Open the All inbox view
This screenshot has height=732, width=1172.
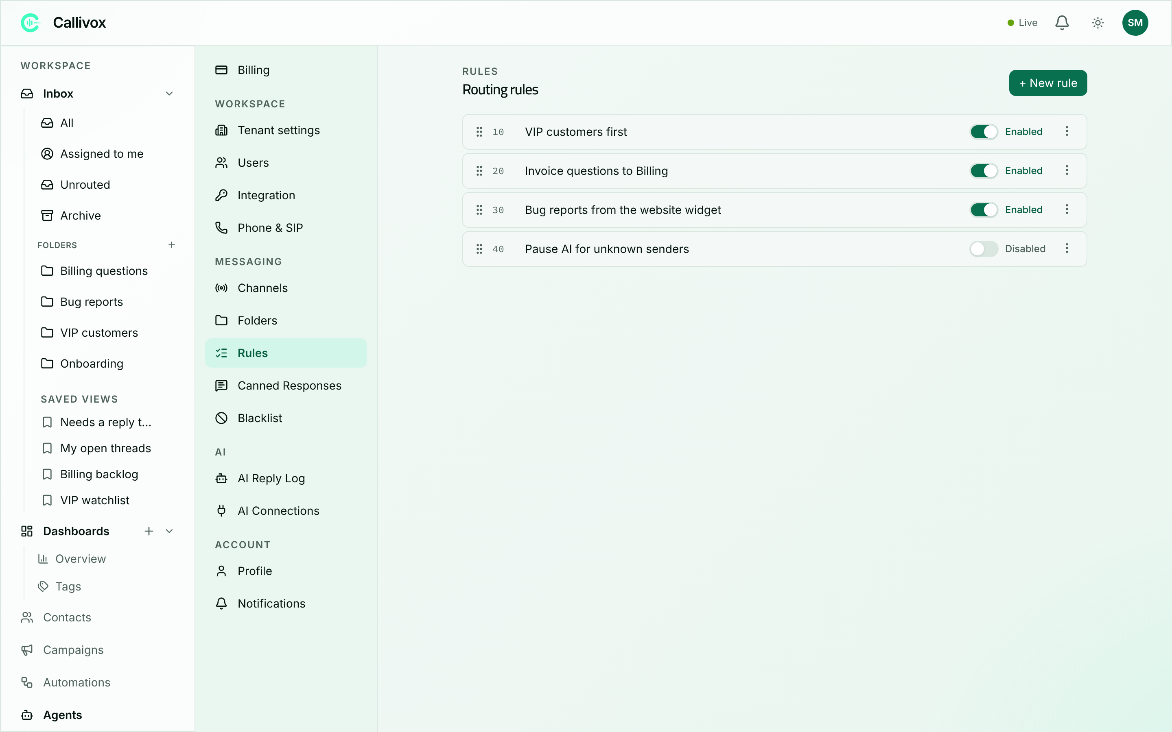coord(107,123)
